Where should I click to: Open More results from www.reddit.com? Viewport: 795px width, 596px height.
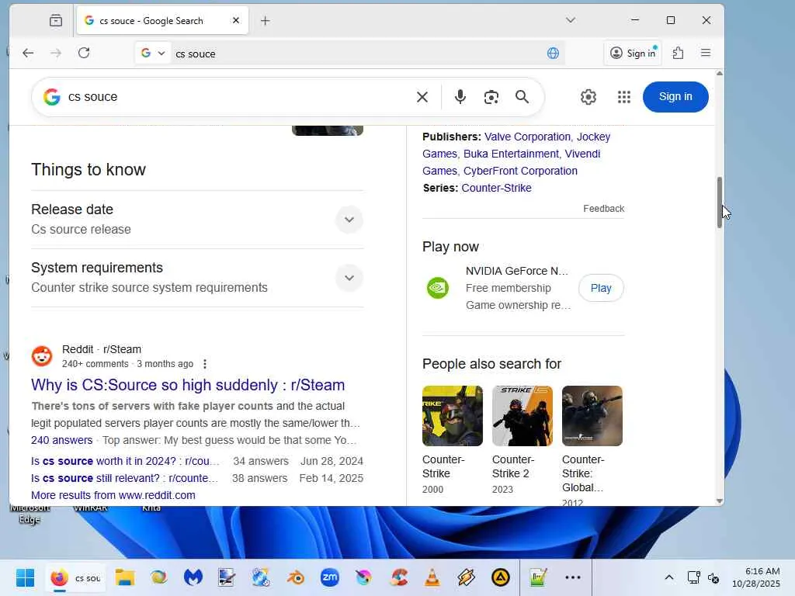[113, 495]
